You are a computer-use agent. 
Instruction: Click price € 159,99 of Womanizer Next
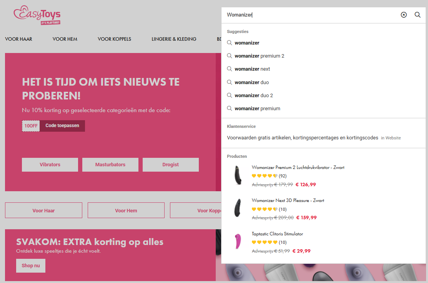point(306,218)
